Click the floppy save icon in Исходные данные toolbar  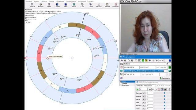point(132,61)
